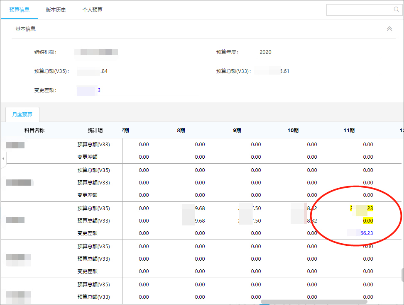Click inside the top-right search box
404x305 pixels.
(x=361, y=9)
